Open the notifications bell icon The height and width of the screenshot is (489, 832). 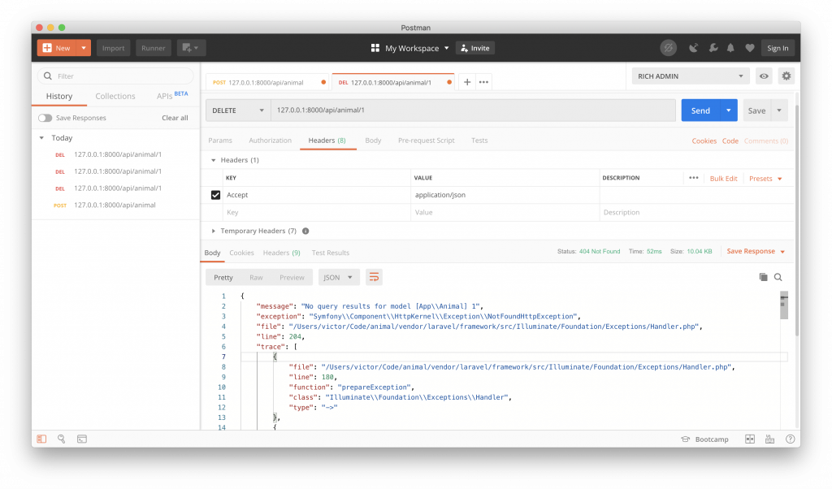tap(730, 48)
